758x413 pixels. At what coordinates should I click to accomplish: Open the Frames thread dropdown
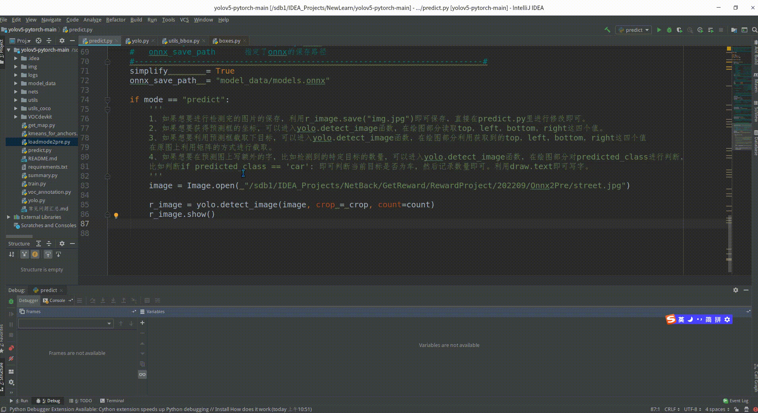(66, 323)
